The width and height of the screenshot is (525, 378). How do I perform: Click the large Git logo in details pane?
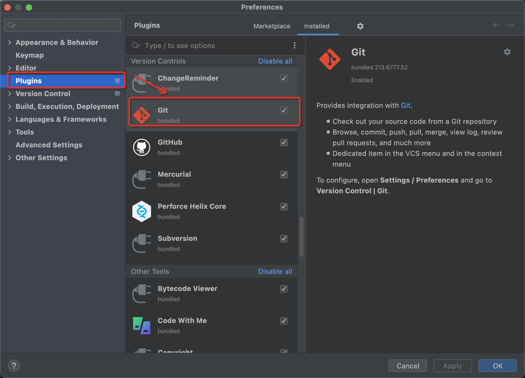pyautogui.click(x=330, y=59)
